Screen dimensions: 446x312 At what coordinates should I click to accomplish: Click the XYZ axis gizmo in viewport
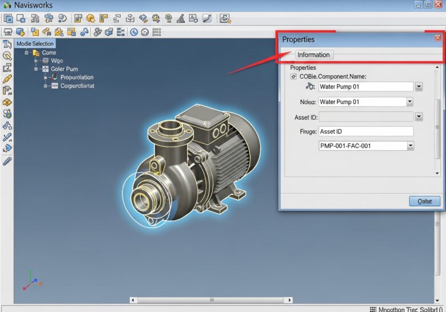point(32,281)
